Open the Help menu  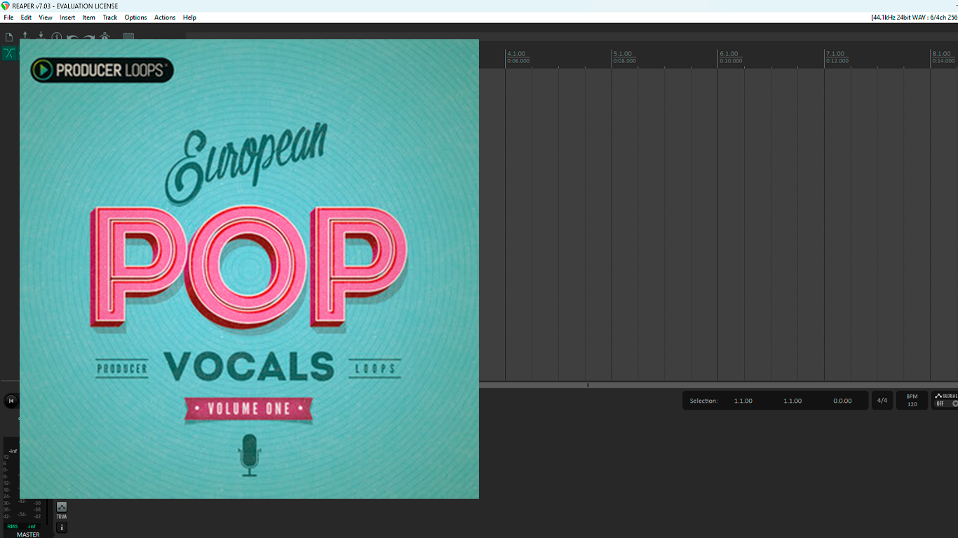189,18
